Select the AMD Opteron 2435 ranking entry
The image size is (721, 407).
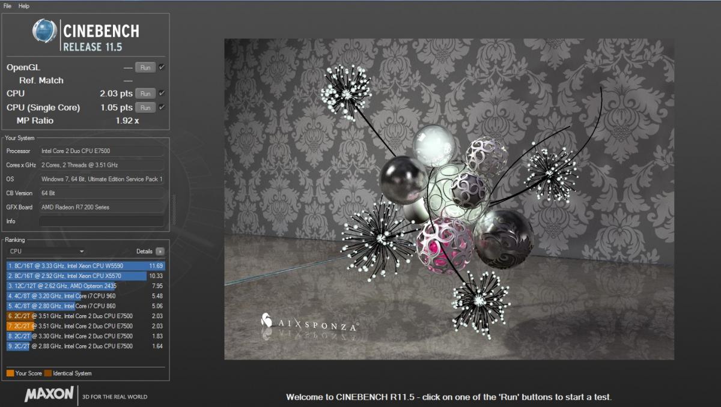84,286
